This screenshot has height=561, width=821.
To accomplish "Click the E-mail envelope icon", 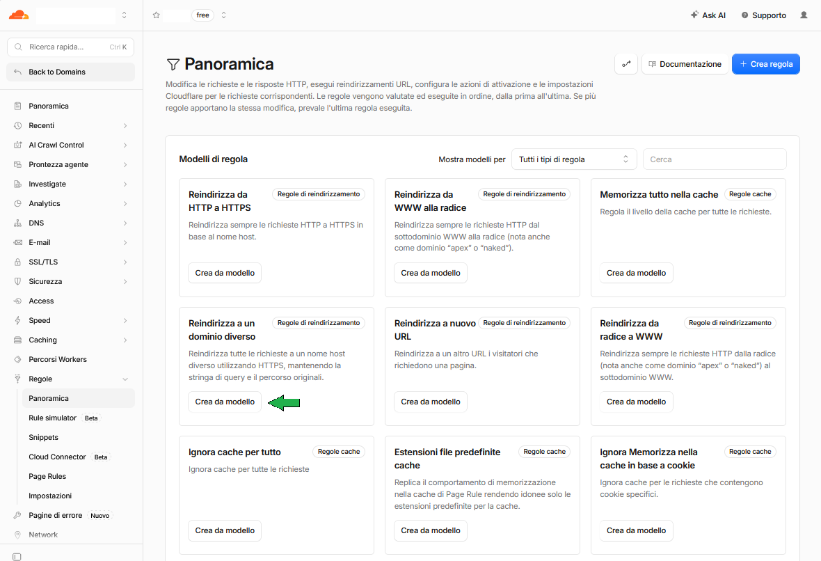I will (x=18, y=242).
